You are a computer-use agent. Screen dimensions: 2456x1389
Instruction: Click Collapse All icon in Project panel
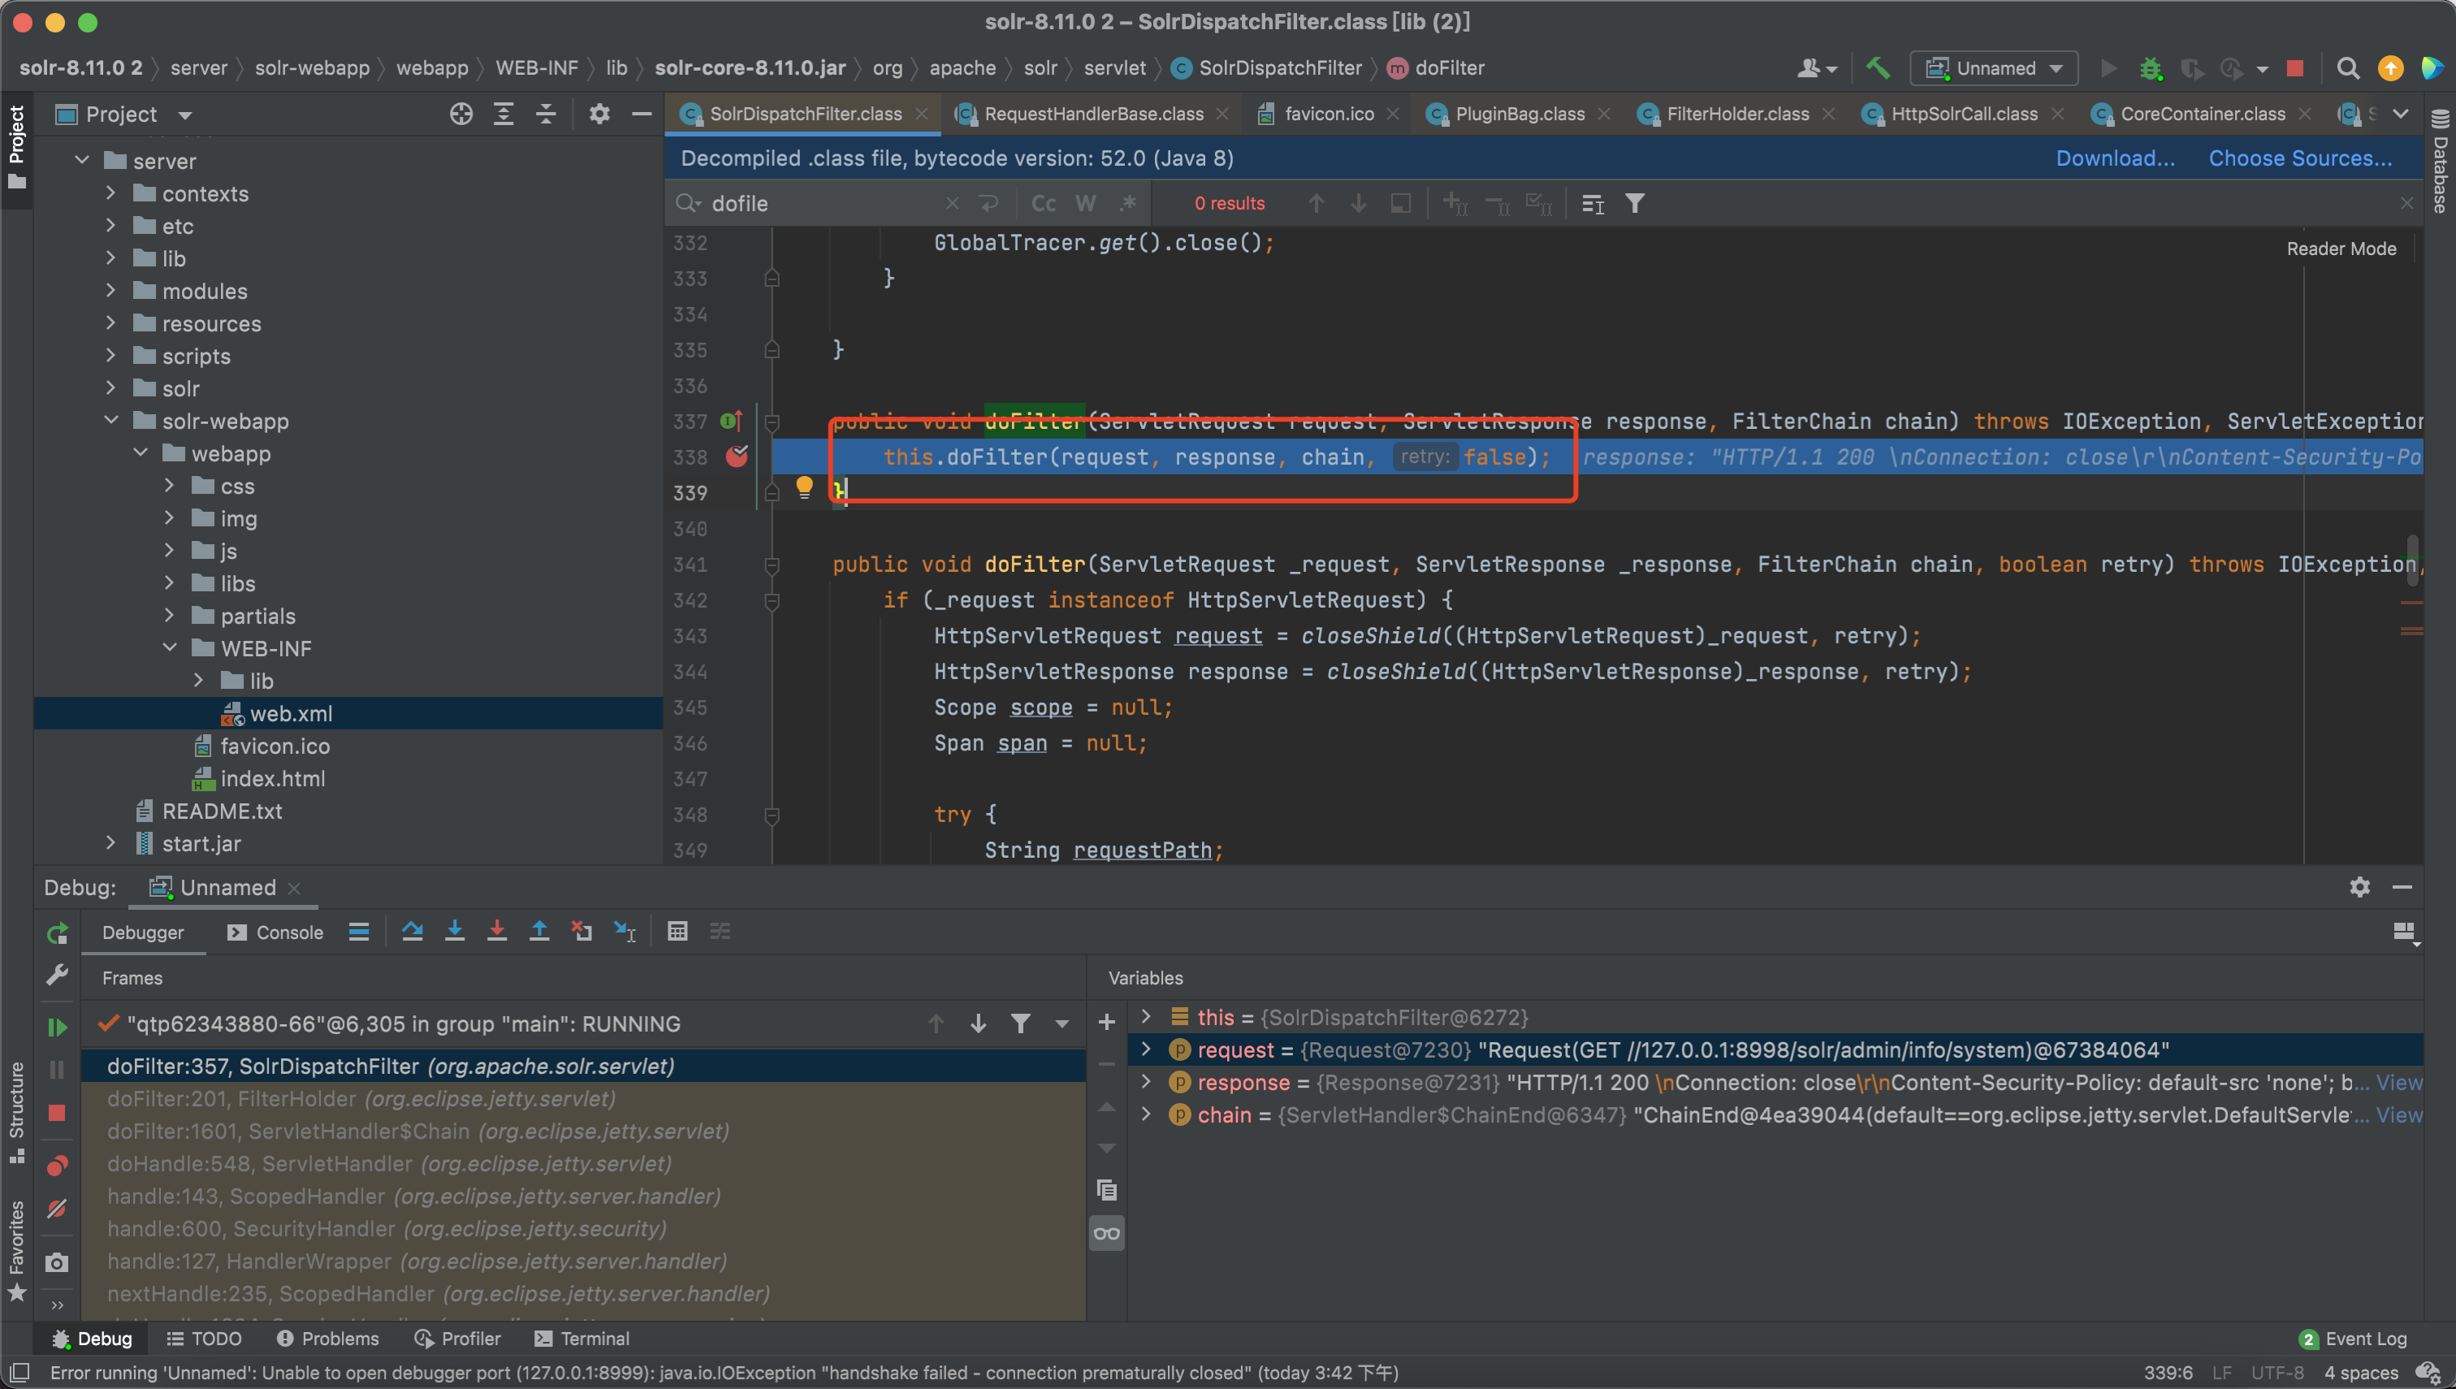[546, 115]
